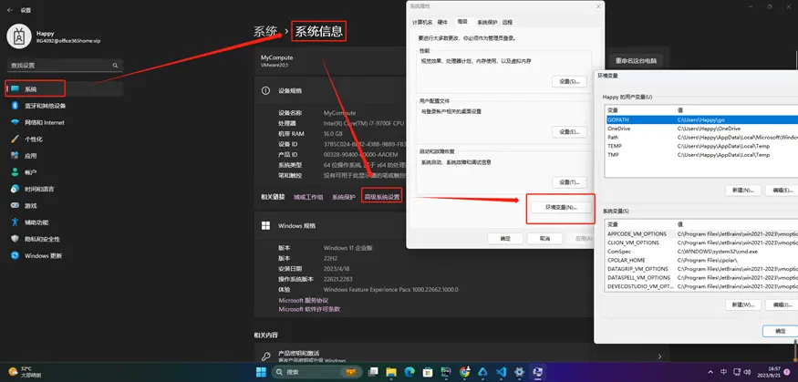Open the 系统保护 related link in Settings
This screenshot has width=798, height=382.
click(x=344, y=197)
